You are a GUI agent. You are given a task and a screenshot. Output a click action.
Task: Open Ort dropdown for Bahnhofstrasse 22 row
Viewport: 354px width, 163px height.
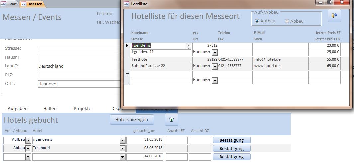point(215,66)
